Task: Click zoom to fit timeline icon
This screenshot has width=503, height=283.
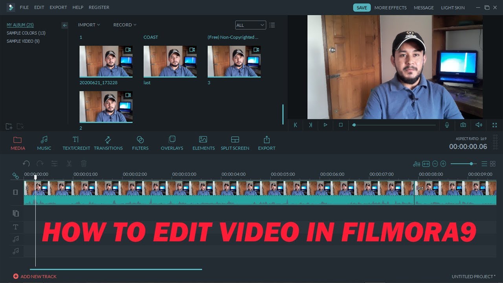Action: [x=426, y=164]
